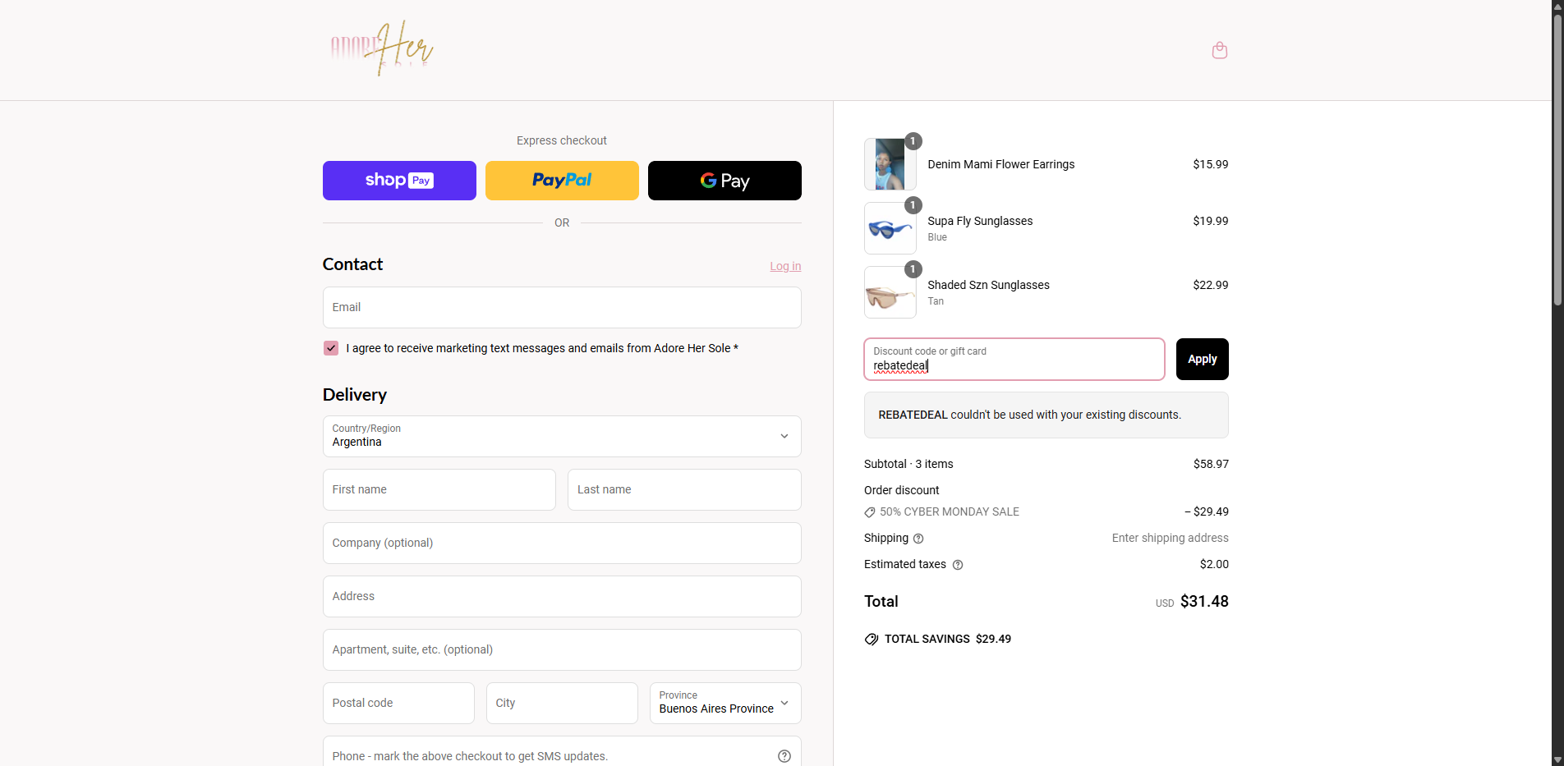Click the $22.99 price for Shaded Szn
The height and width of the screenshot is (766, 1564).
1210,285
